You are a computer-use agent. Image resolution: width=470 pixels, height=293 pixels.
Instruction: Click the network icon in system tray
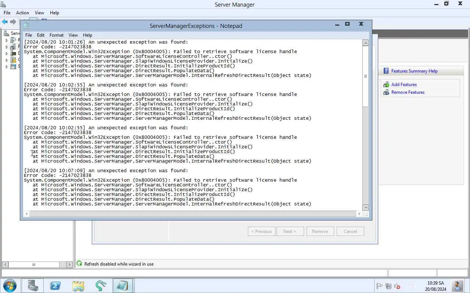(389, 286)
